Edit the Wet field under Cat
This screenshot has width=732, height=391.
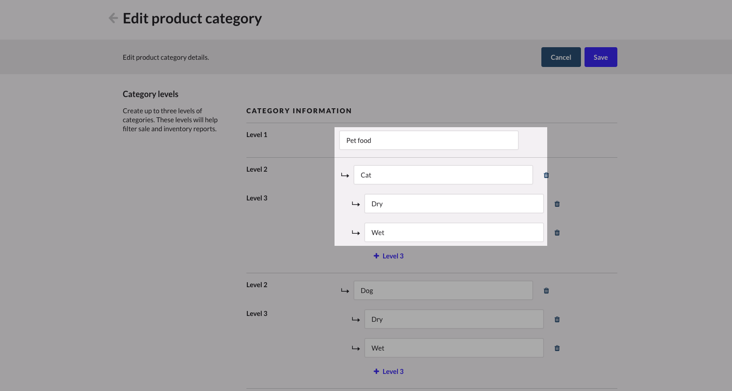(454, 232)
